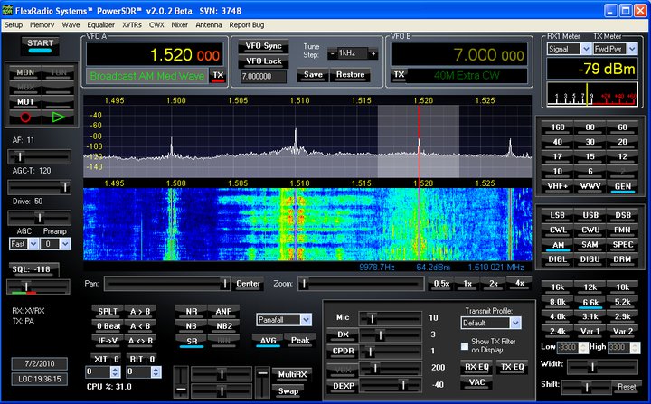Viewport: 651px width, 404px height.
Task: Open the Report Bug menu
Action: point(247,25)
